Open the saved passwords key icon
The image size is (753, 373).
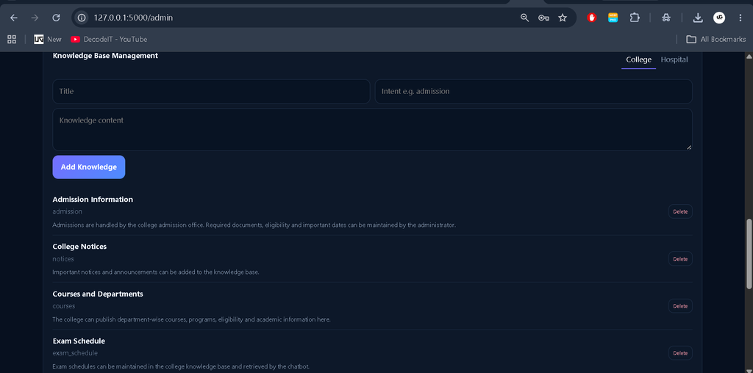coord(543,18)
